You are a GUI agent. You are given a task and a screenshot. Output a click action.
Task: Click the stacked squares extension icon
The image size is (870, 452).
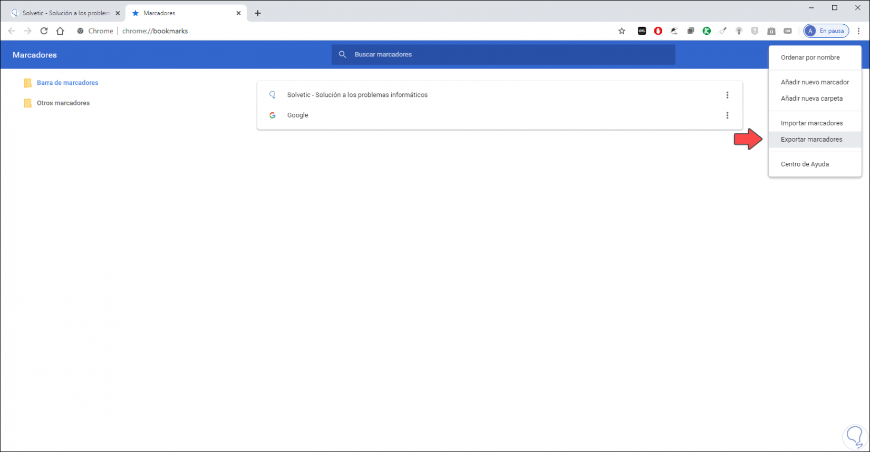[690, 31]
